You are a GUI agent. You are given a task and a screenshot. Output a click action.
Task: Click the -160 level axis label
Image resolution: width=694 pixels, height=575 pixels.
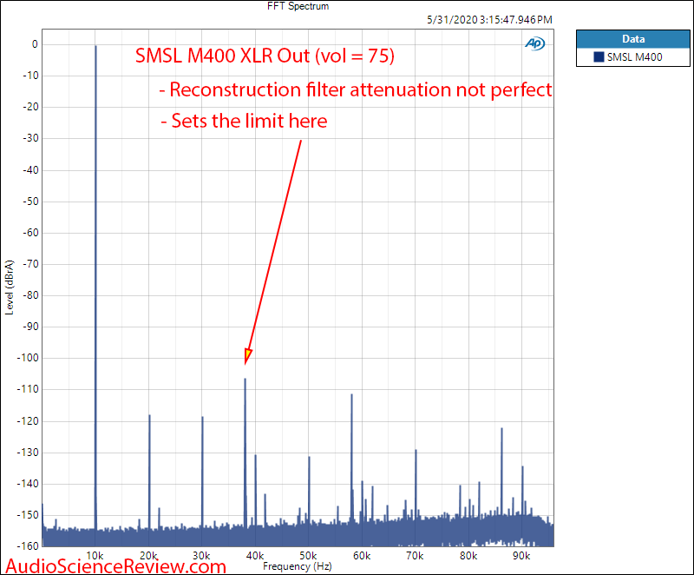coord(28,546)
